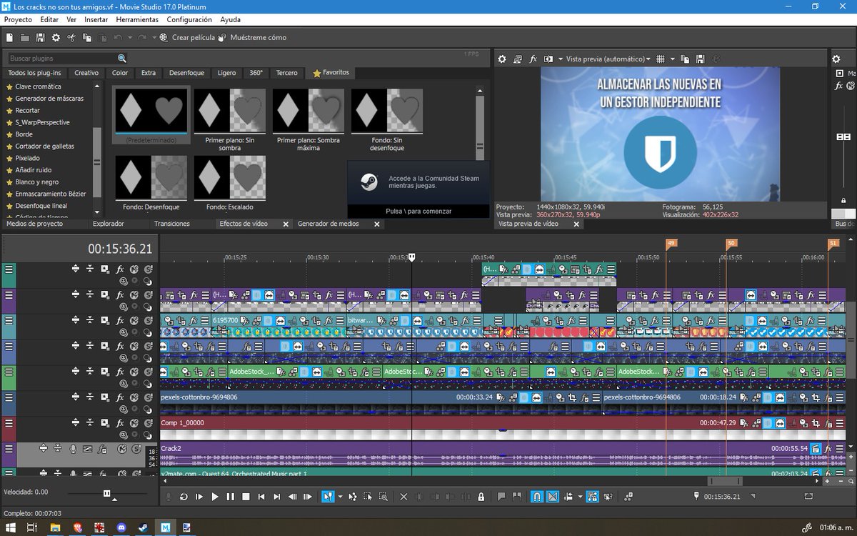Viewport: 857px width, 536px height.
Task: Toggle loop playback button
Action: click(x=184, y=497)
